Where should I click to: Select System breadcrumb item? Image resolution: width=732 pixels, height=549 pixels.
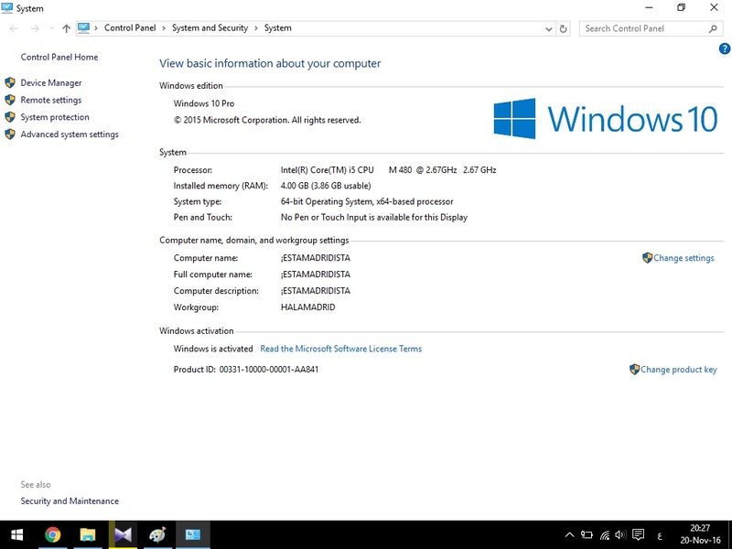click(278, 28)
